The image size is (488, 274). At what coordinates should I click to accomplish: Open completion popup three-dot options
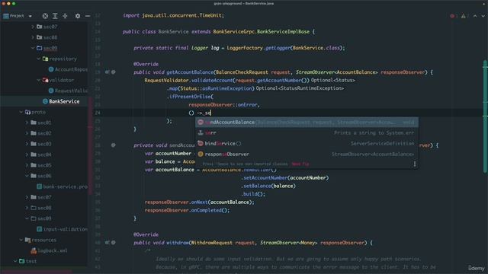click(415, 164)
